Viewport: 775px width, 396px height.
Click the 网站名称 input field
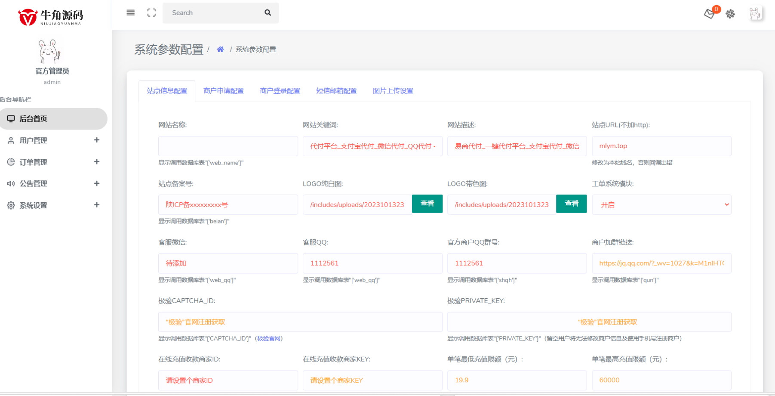[x=228, y=146]
